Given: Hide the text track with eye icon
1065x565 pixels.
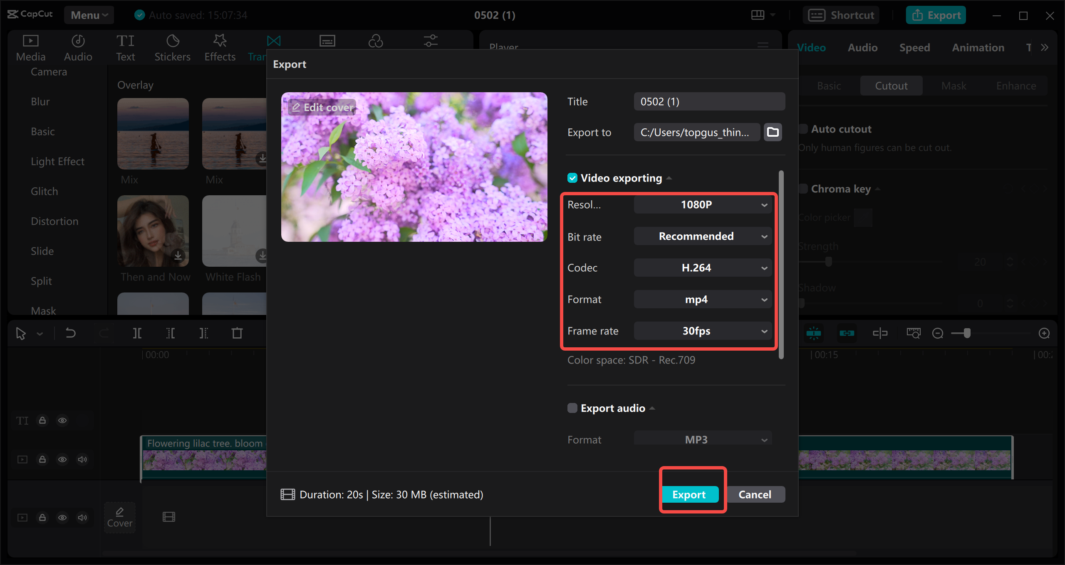Looking at the screenshot, I should click(62, 420).
